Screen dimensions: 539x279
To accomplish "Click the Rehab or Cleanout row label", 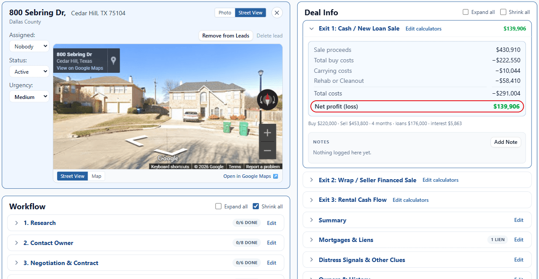I will click(339, 81).
